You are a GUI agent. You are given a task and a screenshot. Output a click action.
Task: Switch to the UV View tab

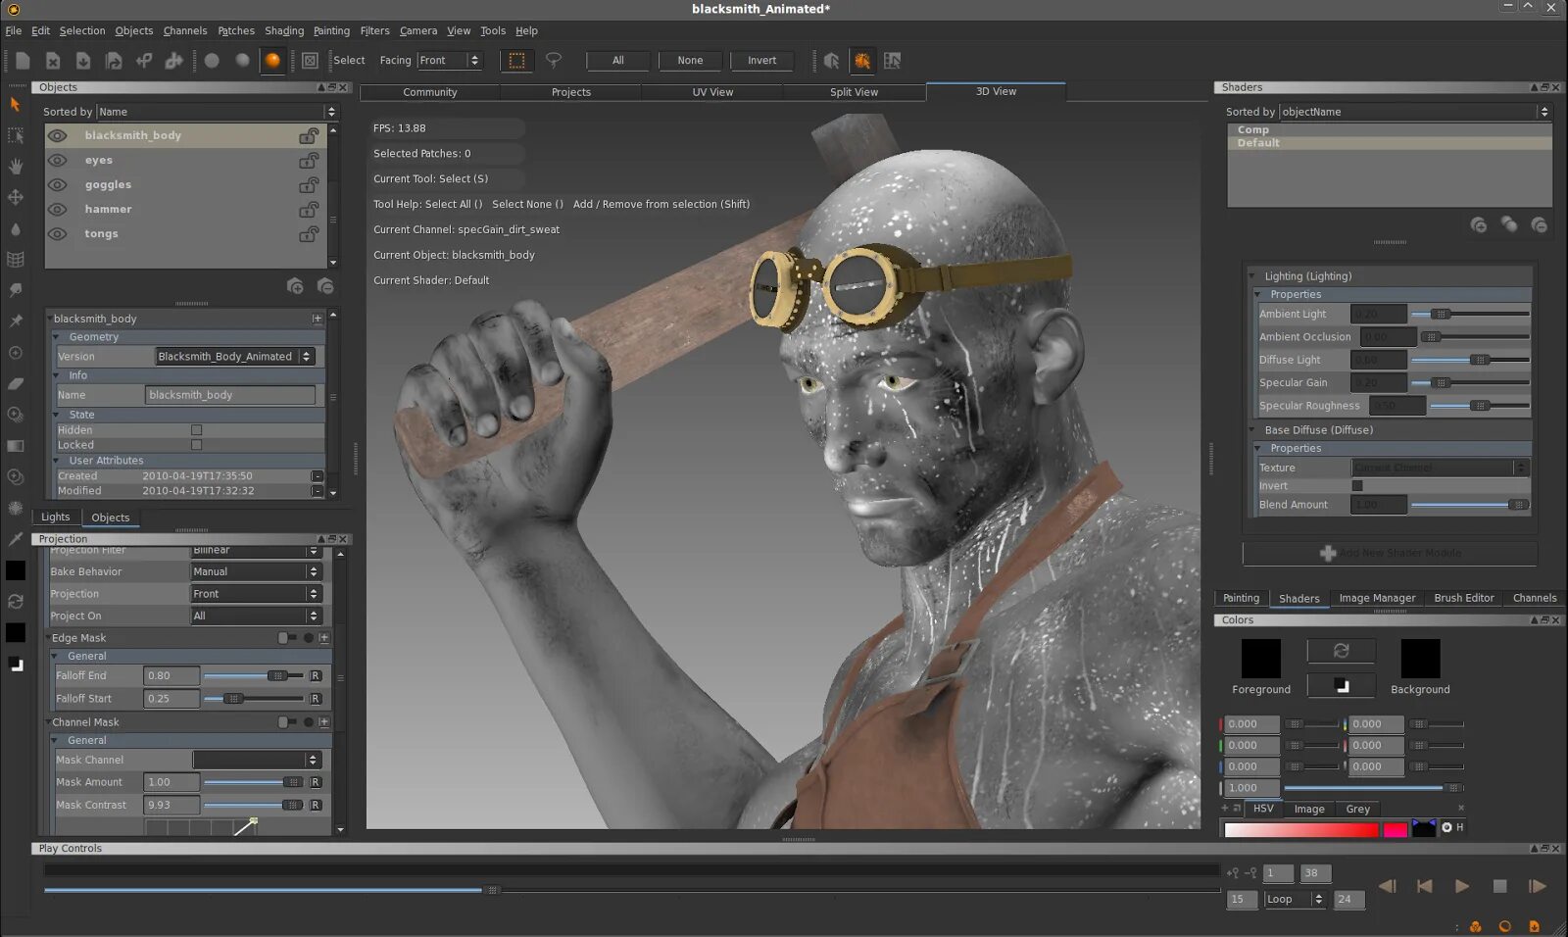tap(712, 92)
